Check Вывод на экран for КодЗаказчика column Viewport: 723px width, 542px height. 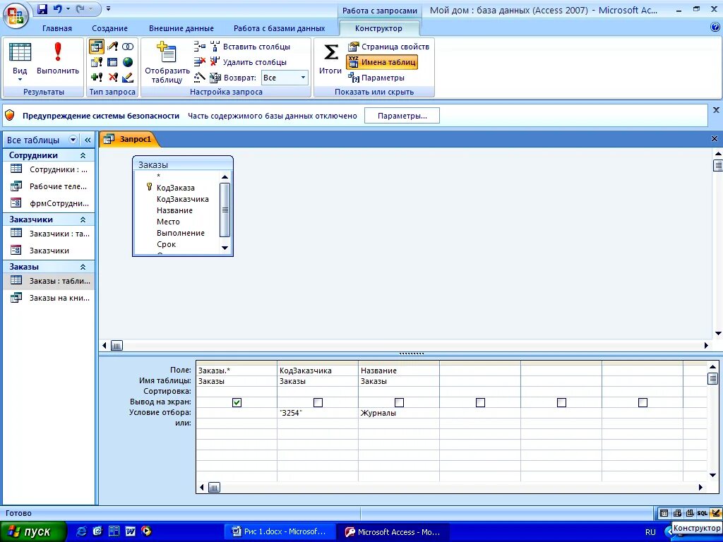pos(318,402)
